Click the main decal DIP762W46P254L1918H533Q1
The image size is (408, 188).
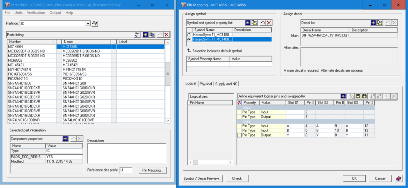pos(325,35)
